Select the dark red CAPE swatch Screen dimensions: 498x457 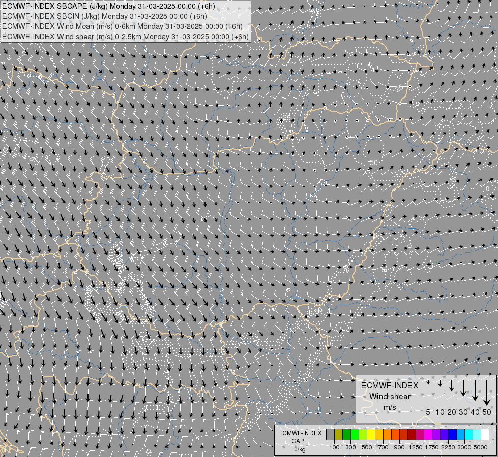(412, 434)
